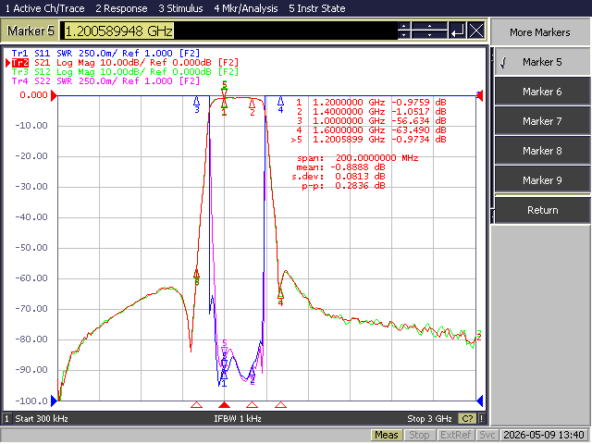Viewport: 592px width, 444px height.
Task: Click the -50.00 y-axis scale label
Action: 31,248
